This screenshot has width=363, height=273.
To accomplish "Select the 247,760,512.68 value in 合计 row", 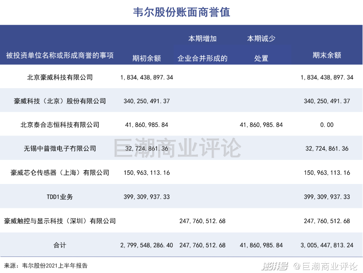I will click(202, 245).
